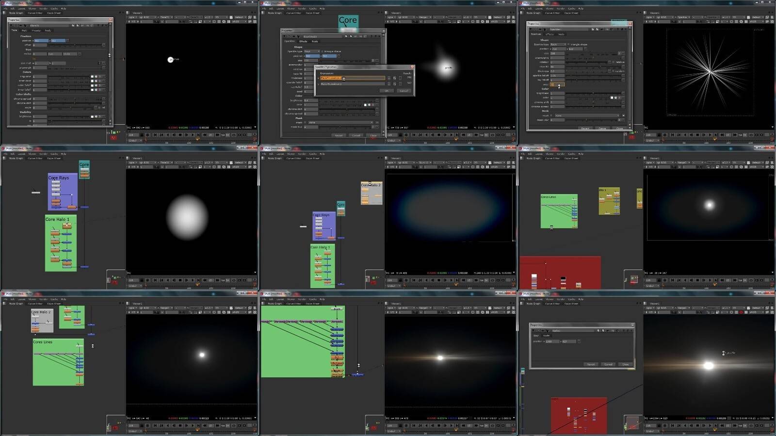The height and width of the screenshot is (436, 776).
Task: Position-only Properties window: open the Node tab
Action: point(546,335)
